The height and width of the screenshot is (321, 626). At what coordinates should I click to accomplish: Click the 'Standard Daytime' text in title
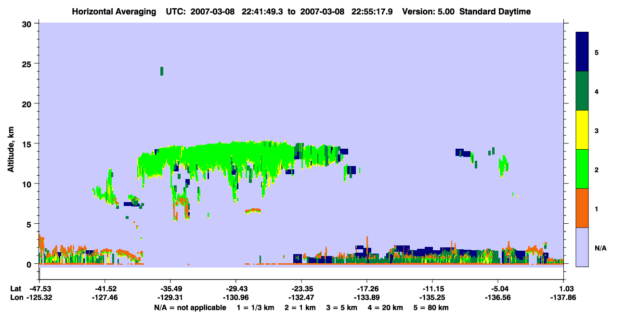(x=495, y=12)
